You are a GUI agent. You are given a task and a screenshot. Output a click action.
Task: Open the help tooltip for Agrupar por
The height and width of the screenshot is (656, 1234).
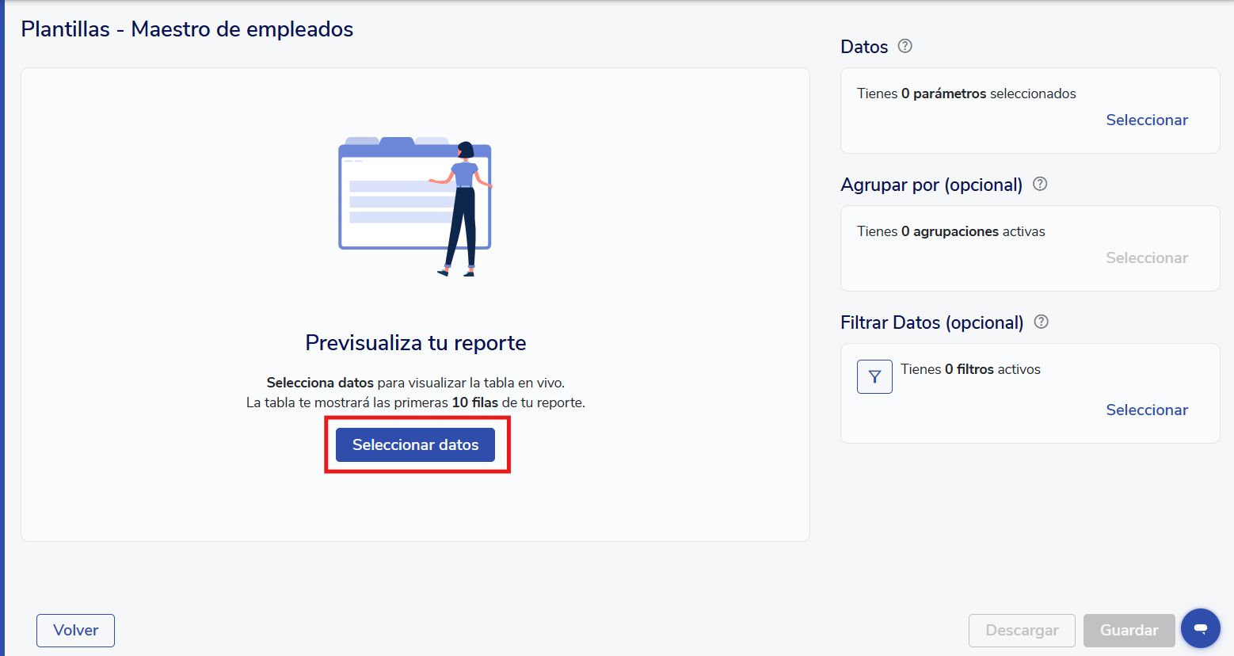pyautogui.click(x=1040, y=185)
